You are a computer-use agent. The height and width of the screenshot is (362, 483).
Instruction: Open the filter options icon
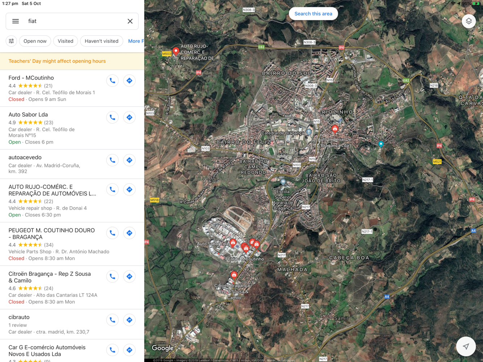(11, 41)
